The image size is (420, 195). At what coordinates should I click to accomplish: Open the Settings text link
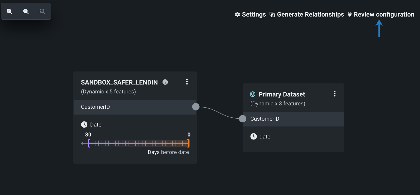254,15
